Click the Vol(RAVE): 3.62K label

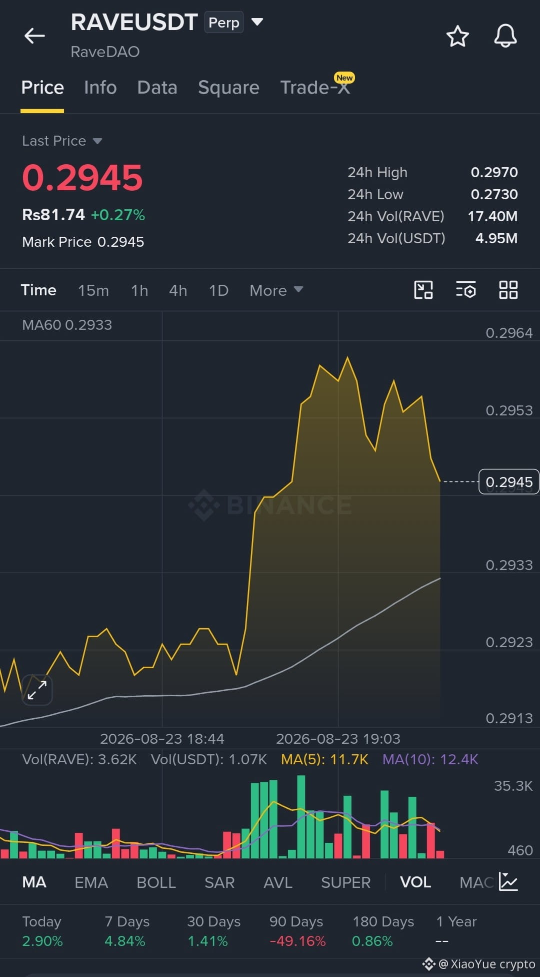click(x=79, y=759)
